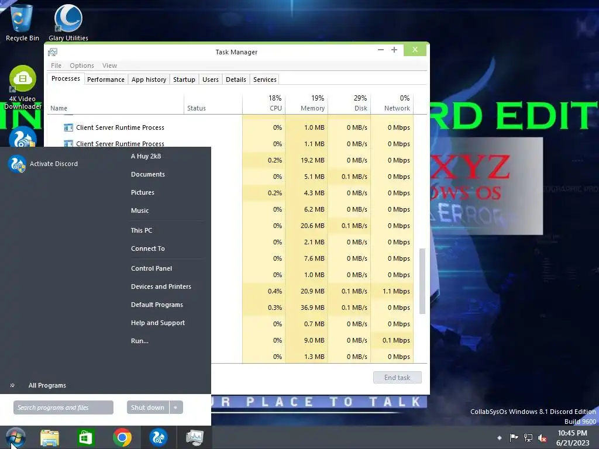The height and width of the screenshot is (449, 599).
Task: Open This PC from Start menu
Action: [x=142, y=230]
